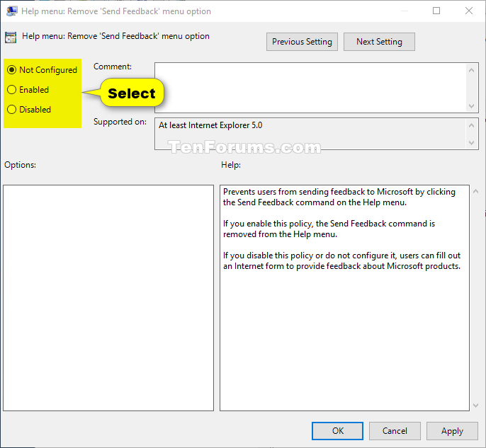Cancel the policy dialog
The image size is (486, 448).
(395, 431)
